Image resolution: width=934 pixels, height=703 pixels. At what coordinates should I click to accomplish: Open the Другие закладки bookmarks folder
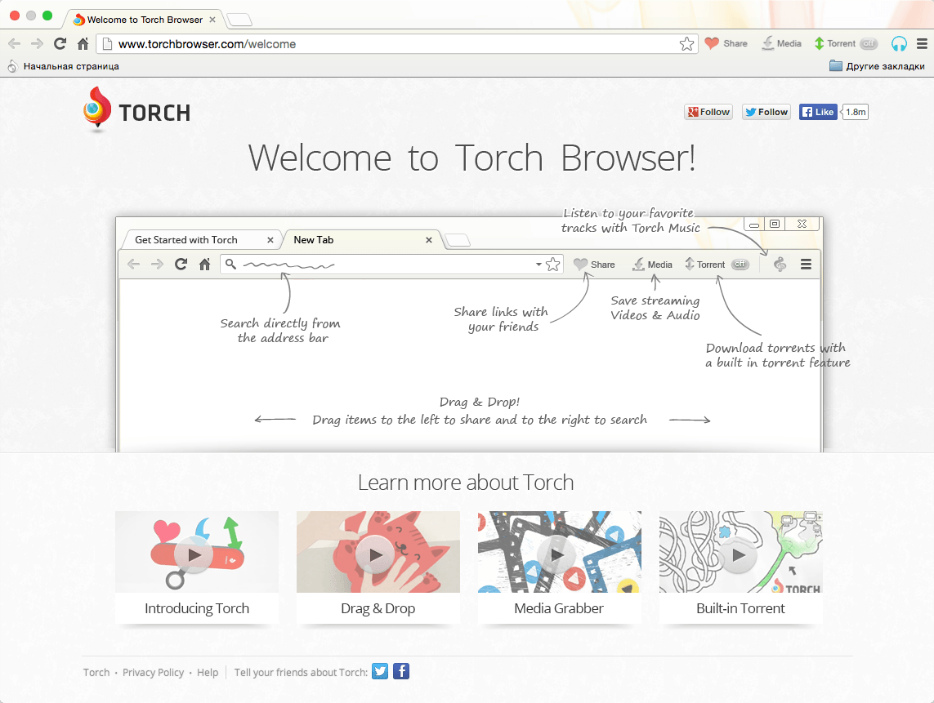point(877,66)
